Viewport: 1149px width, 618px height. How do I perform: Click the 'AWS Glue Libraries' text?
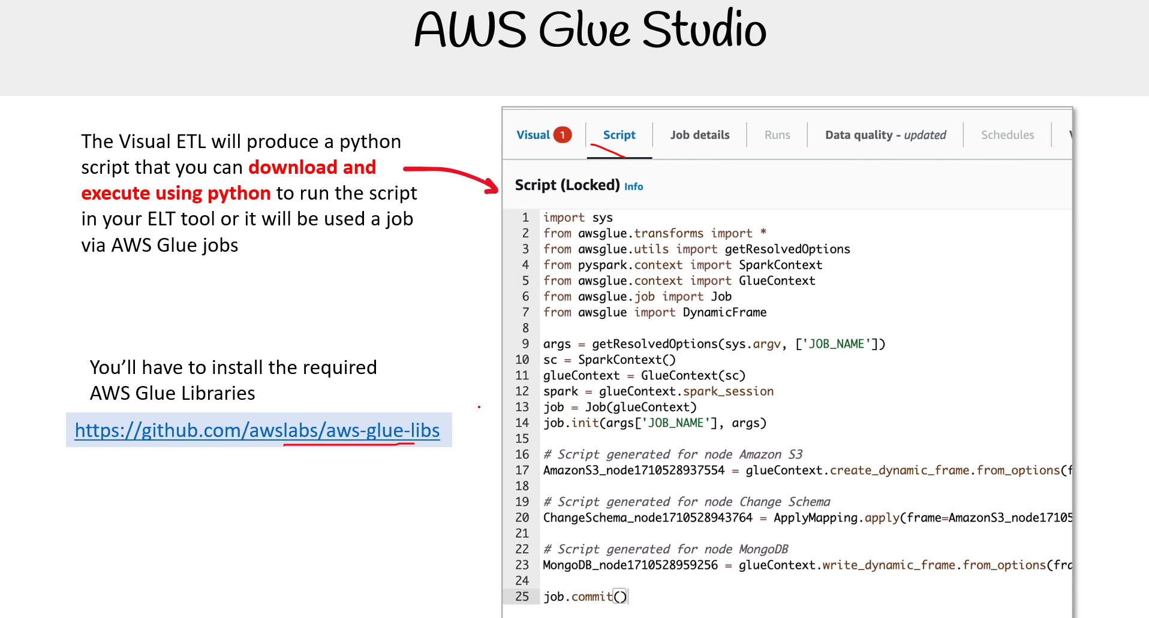(172, 393)
